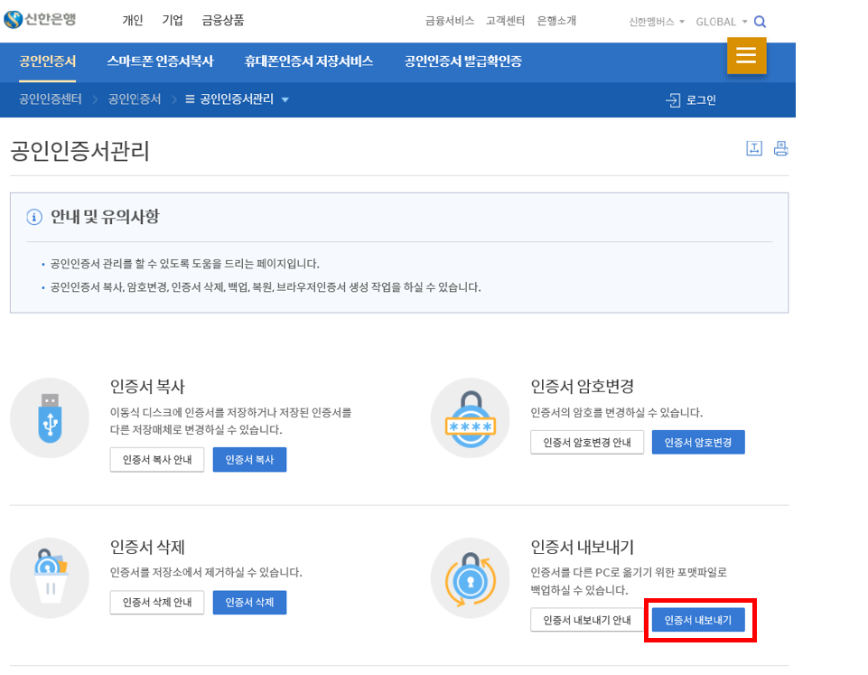This screenshot has width=868, height=675.
Task: Click the 고객센터 link
Action: (504, 19)
